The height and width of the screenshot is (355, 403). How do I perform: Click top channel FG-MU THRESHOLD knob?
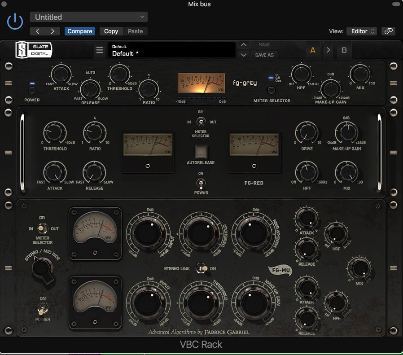pos(201,233)
